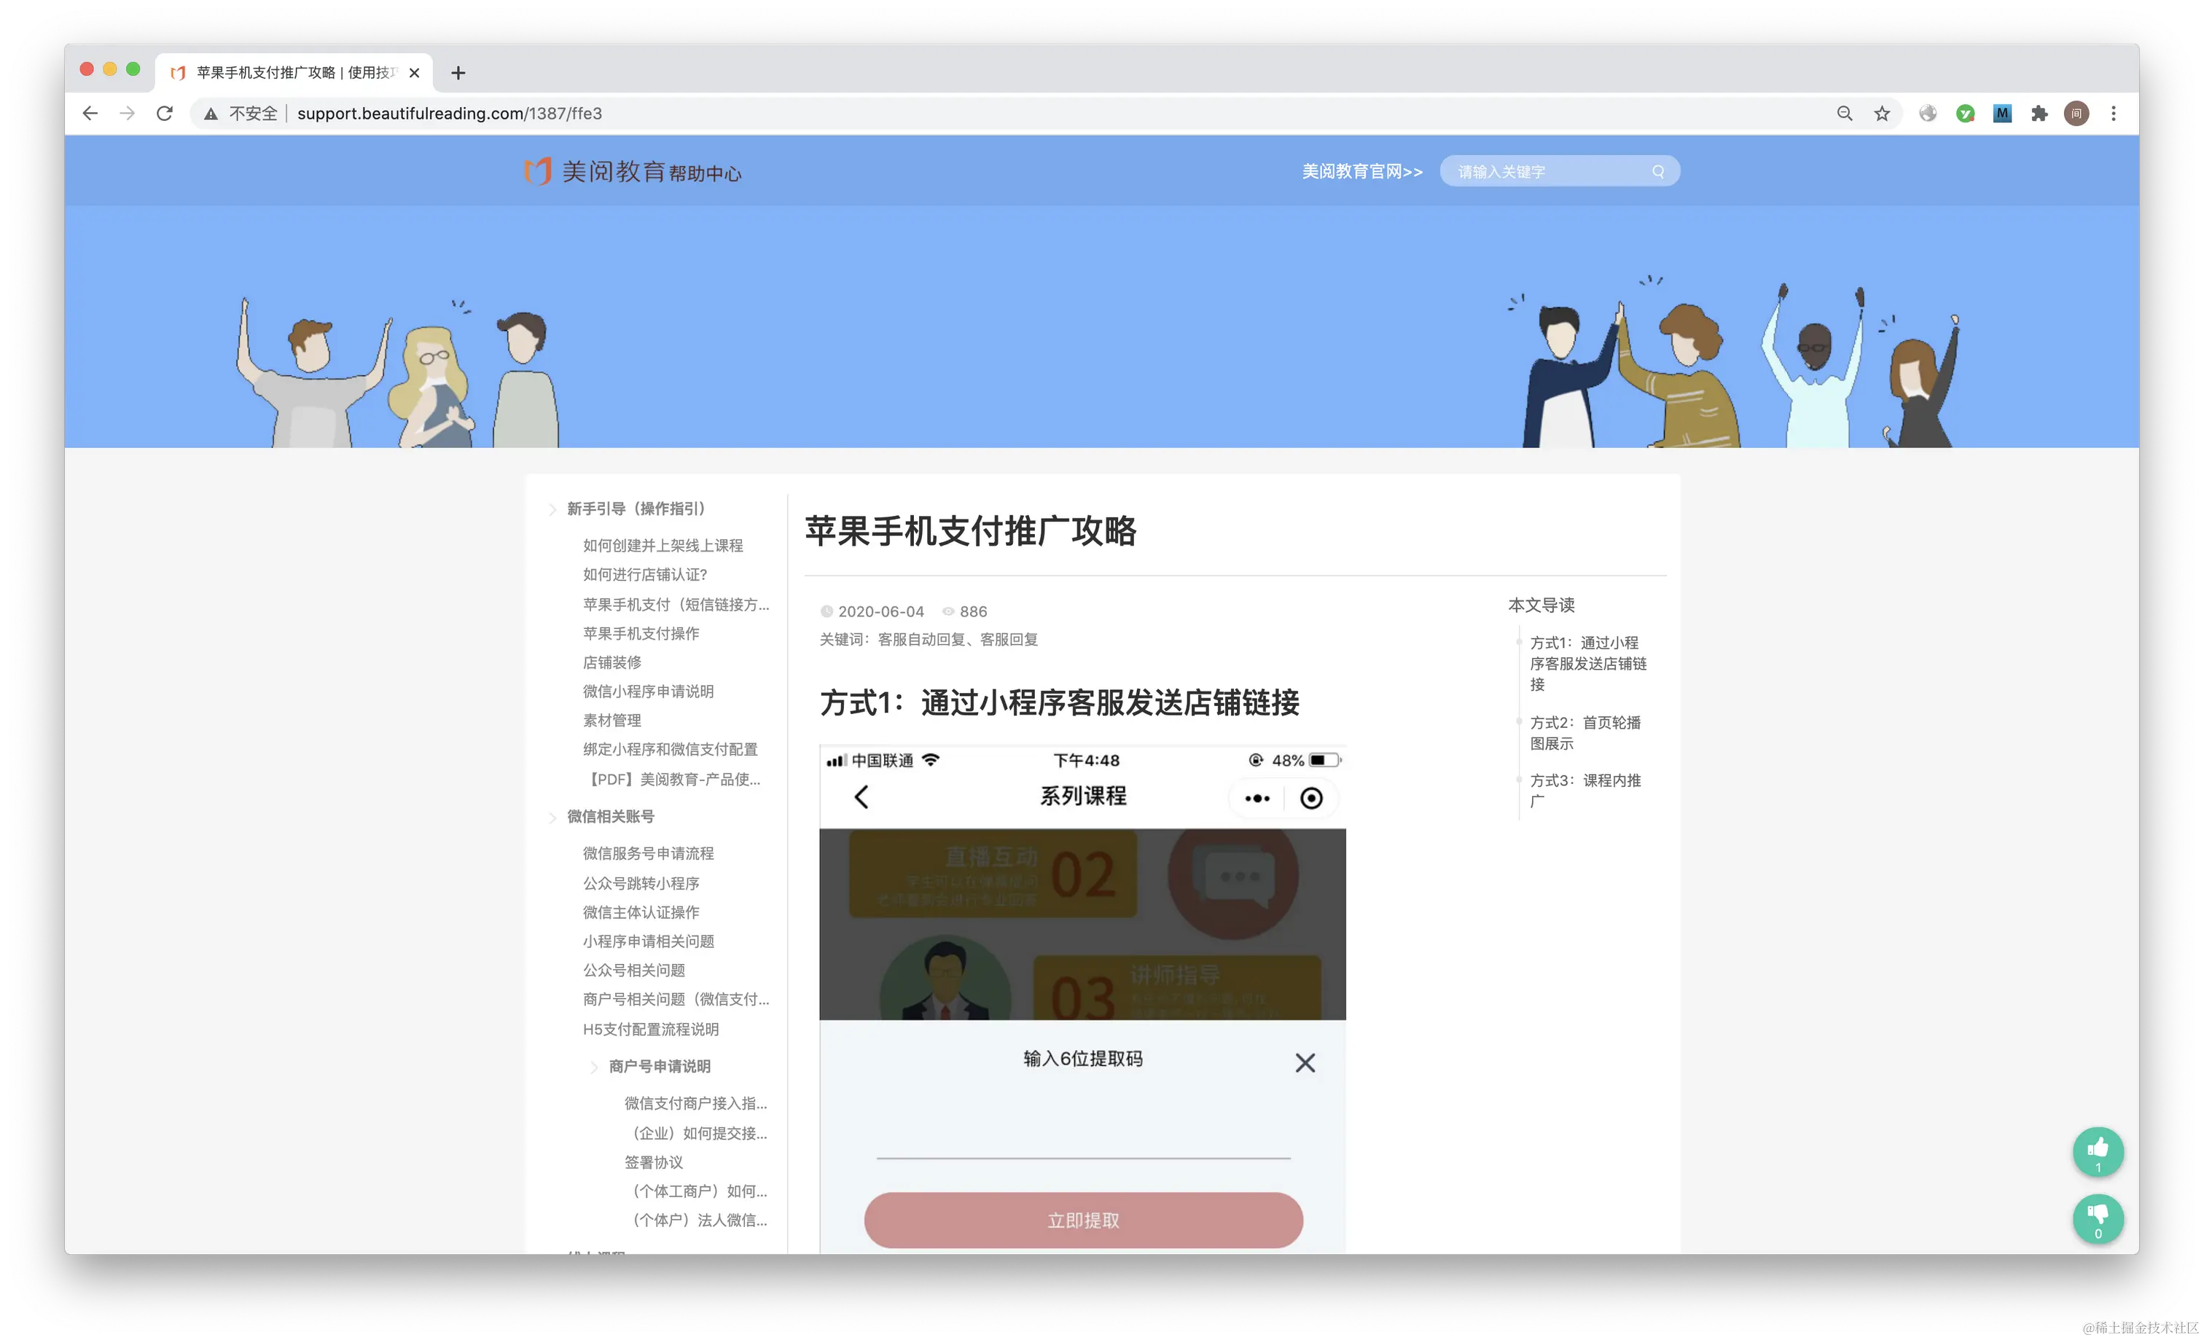Bookmark this page with the star icon
The image size is (2204, 1340).
[x=1882, y=114]
